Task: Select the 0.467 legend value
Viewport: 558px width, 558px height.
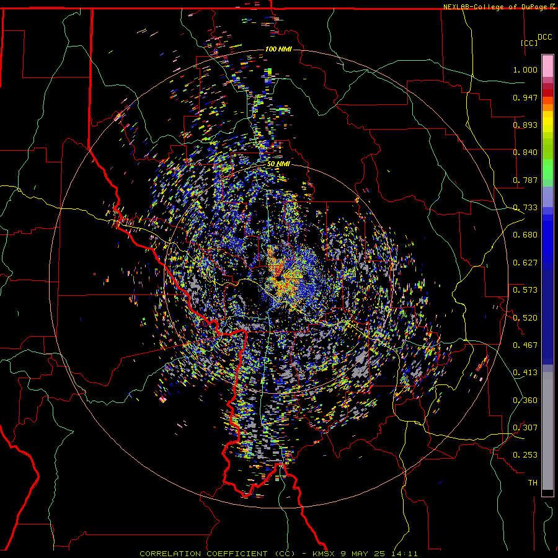Action: pos(525,345)
